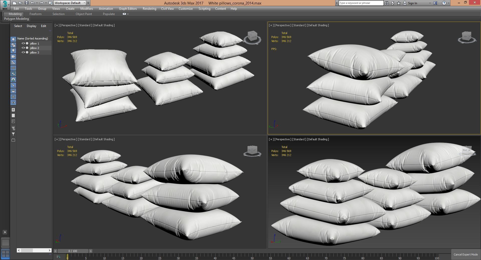Viewport: 481px width, 260px height.
Task: Redo the last action
Action: (x=41, y=3)
